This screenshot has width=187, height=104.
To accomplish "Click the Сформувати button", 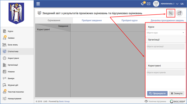I will click(x=157, y=93).
